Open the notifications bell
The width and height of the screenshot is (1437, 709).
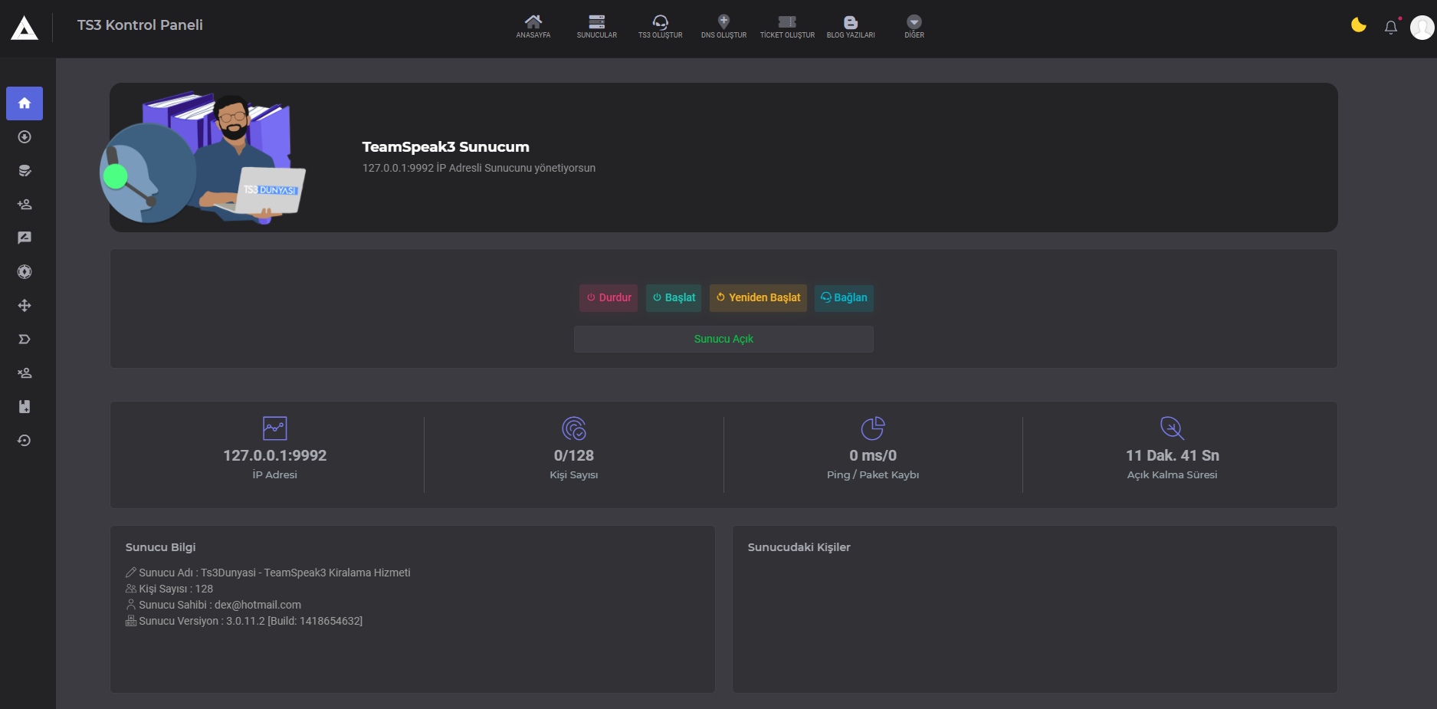coord(1390,28)
